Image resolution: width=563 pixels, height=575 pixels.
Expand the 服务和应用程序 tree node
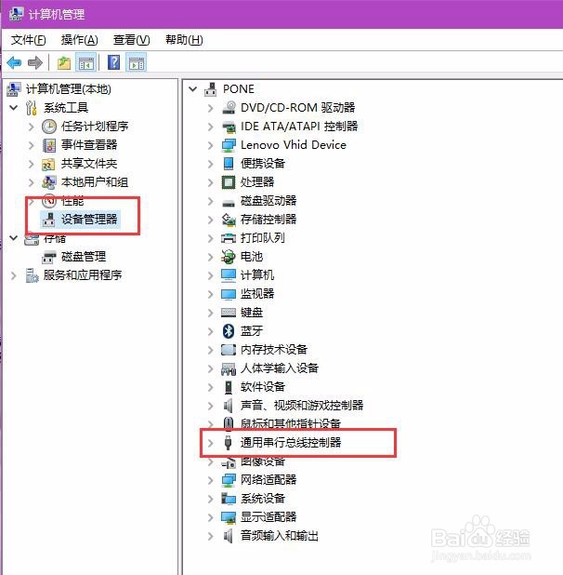point(14,275)
